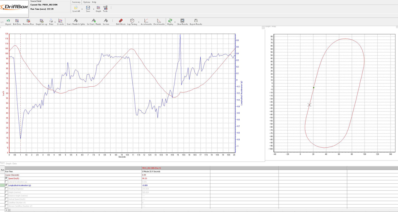The width and height of the screenshot is (398, 212).
Task: Uncheck the Speed (km/h) channel checkbox
Action: coord(6,178)
